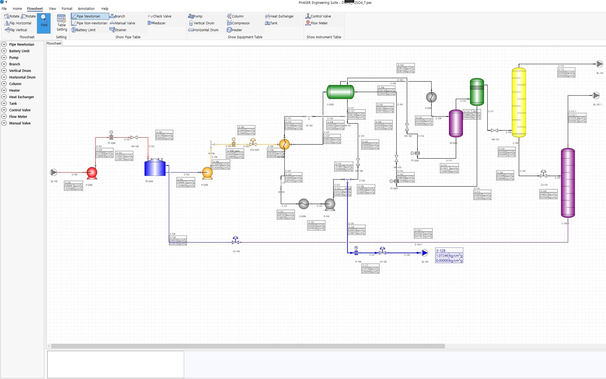
Task: Choose the Reducer tool
Action: 157,23
